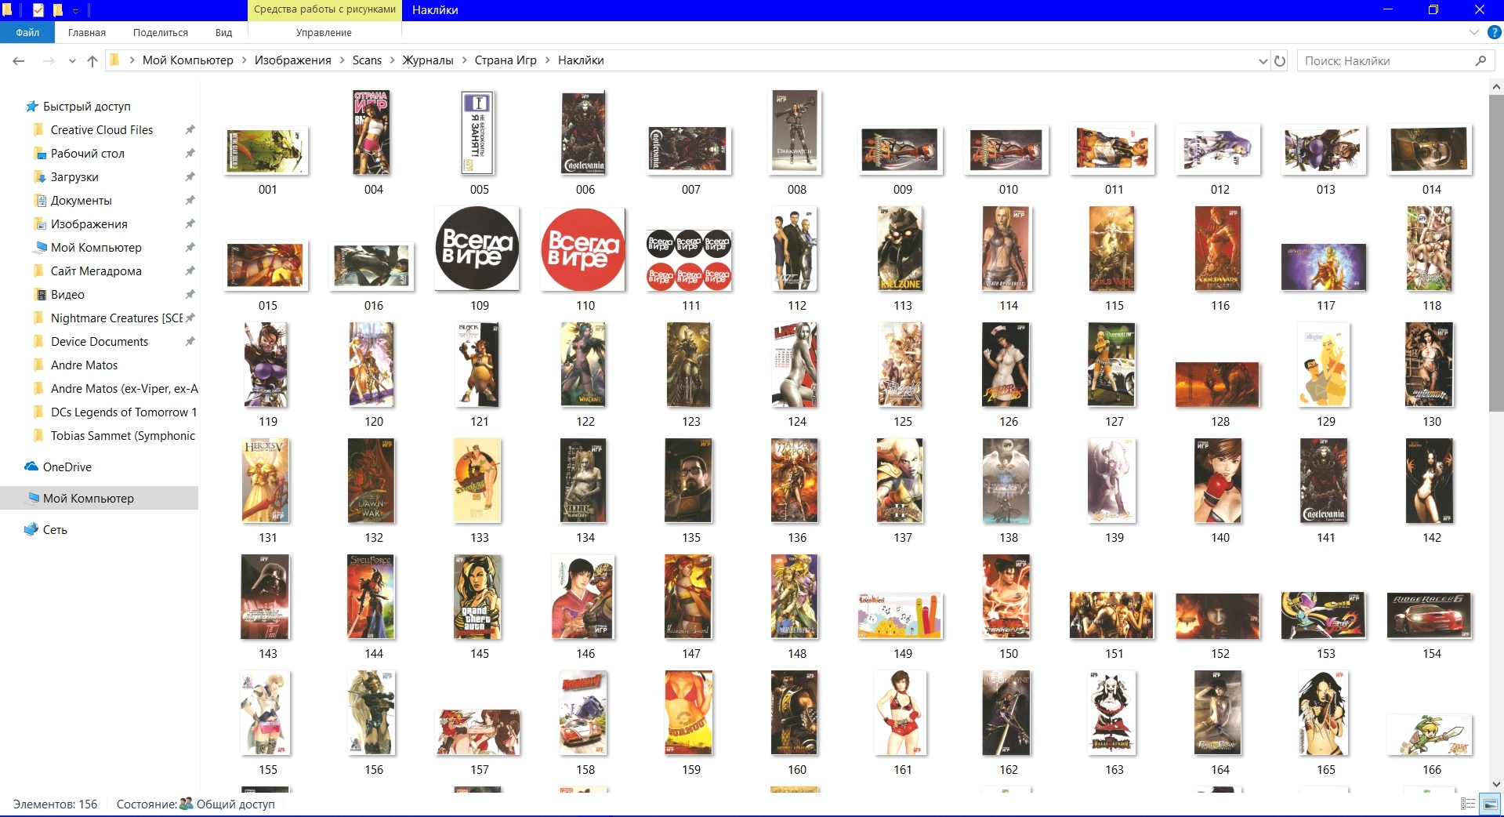Expand address bar history dropdown

click(x=1263, y=60)
